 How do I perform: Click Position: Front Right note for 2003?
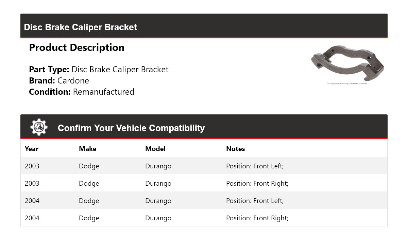pyautogui.click(x=257, y=183)
